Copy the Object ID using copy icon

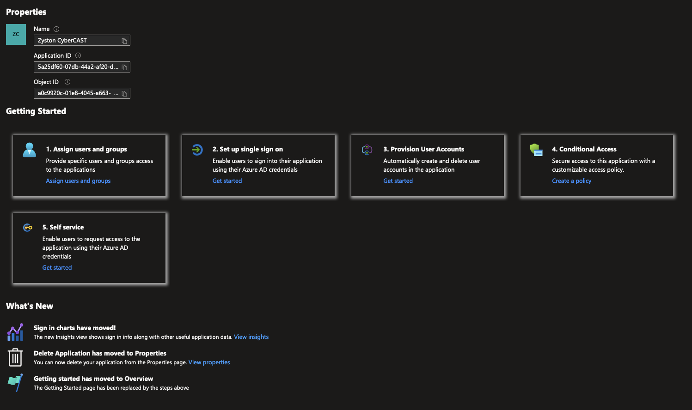click(x=124, y=93)
